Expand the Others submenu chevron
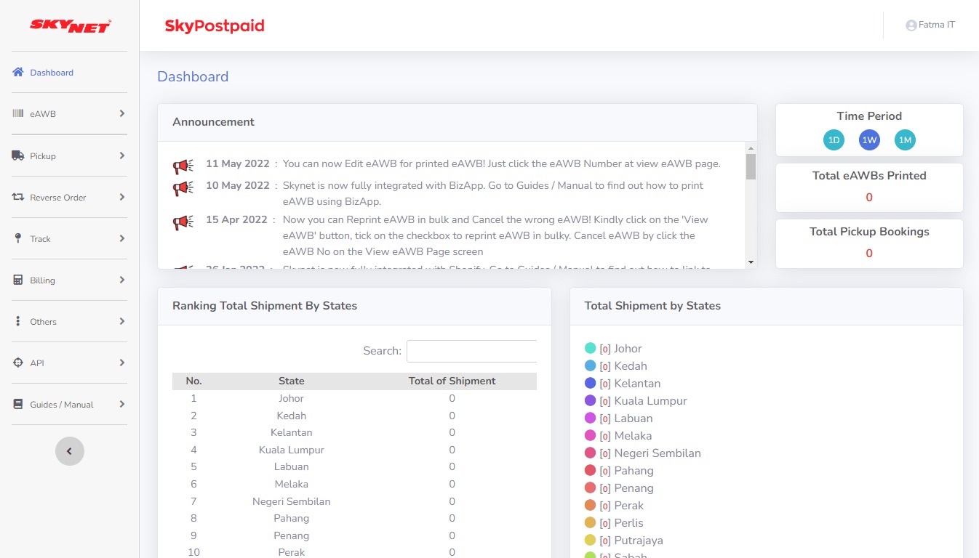 [121, 321]
